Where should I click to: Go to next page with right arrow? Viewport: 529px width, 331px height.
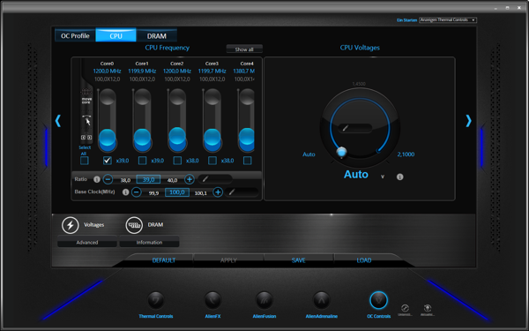(x=469, y=121)
